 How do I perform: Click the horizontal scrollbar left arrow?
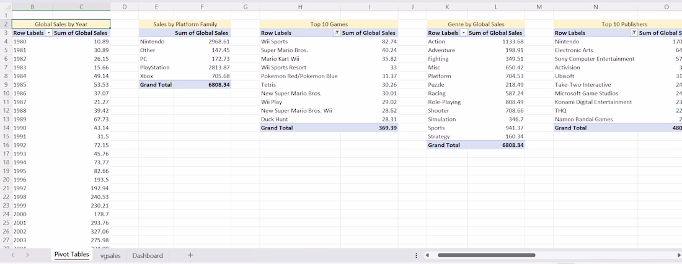click(427, 255)
